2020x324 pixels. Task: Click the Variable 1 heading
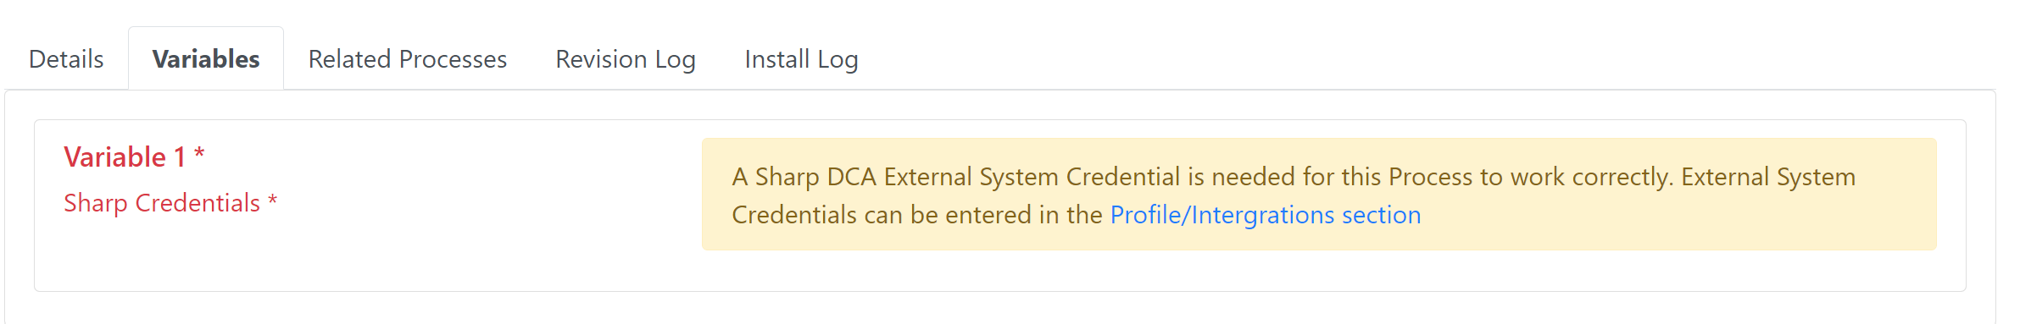[125, 157]
